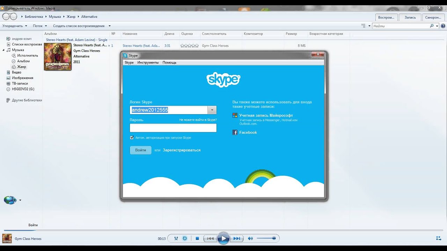Collapse the Музыка tree node arrow
The image size is (447, 251).
(x=4, y=50)
